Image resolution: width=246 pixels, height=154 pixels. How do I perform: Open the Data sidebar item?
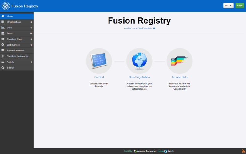(17, 28)
